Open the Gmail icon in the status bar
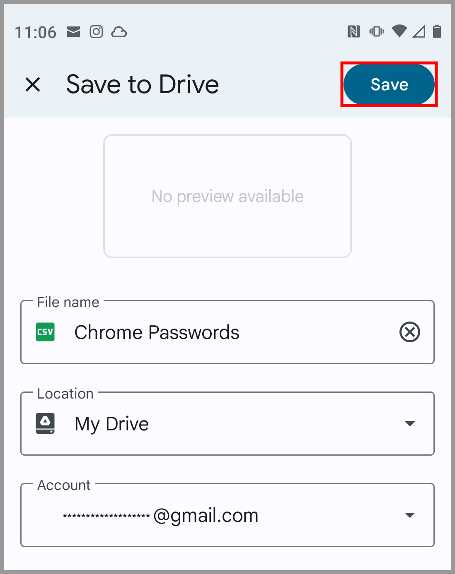The width and height of the screenshot is (455, 574). point(73,31)
